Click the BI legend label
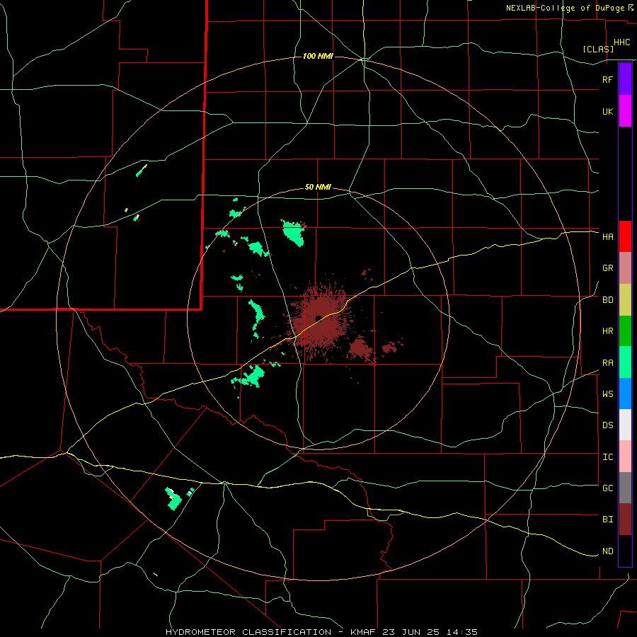The image size is (637, 637). 607,520
